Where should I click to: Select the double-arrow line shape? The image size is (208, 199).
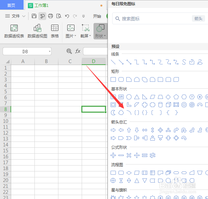129,62
